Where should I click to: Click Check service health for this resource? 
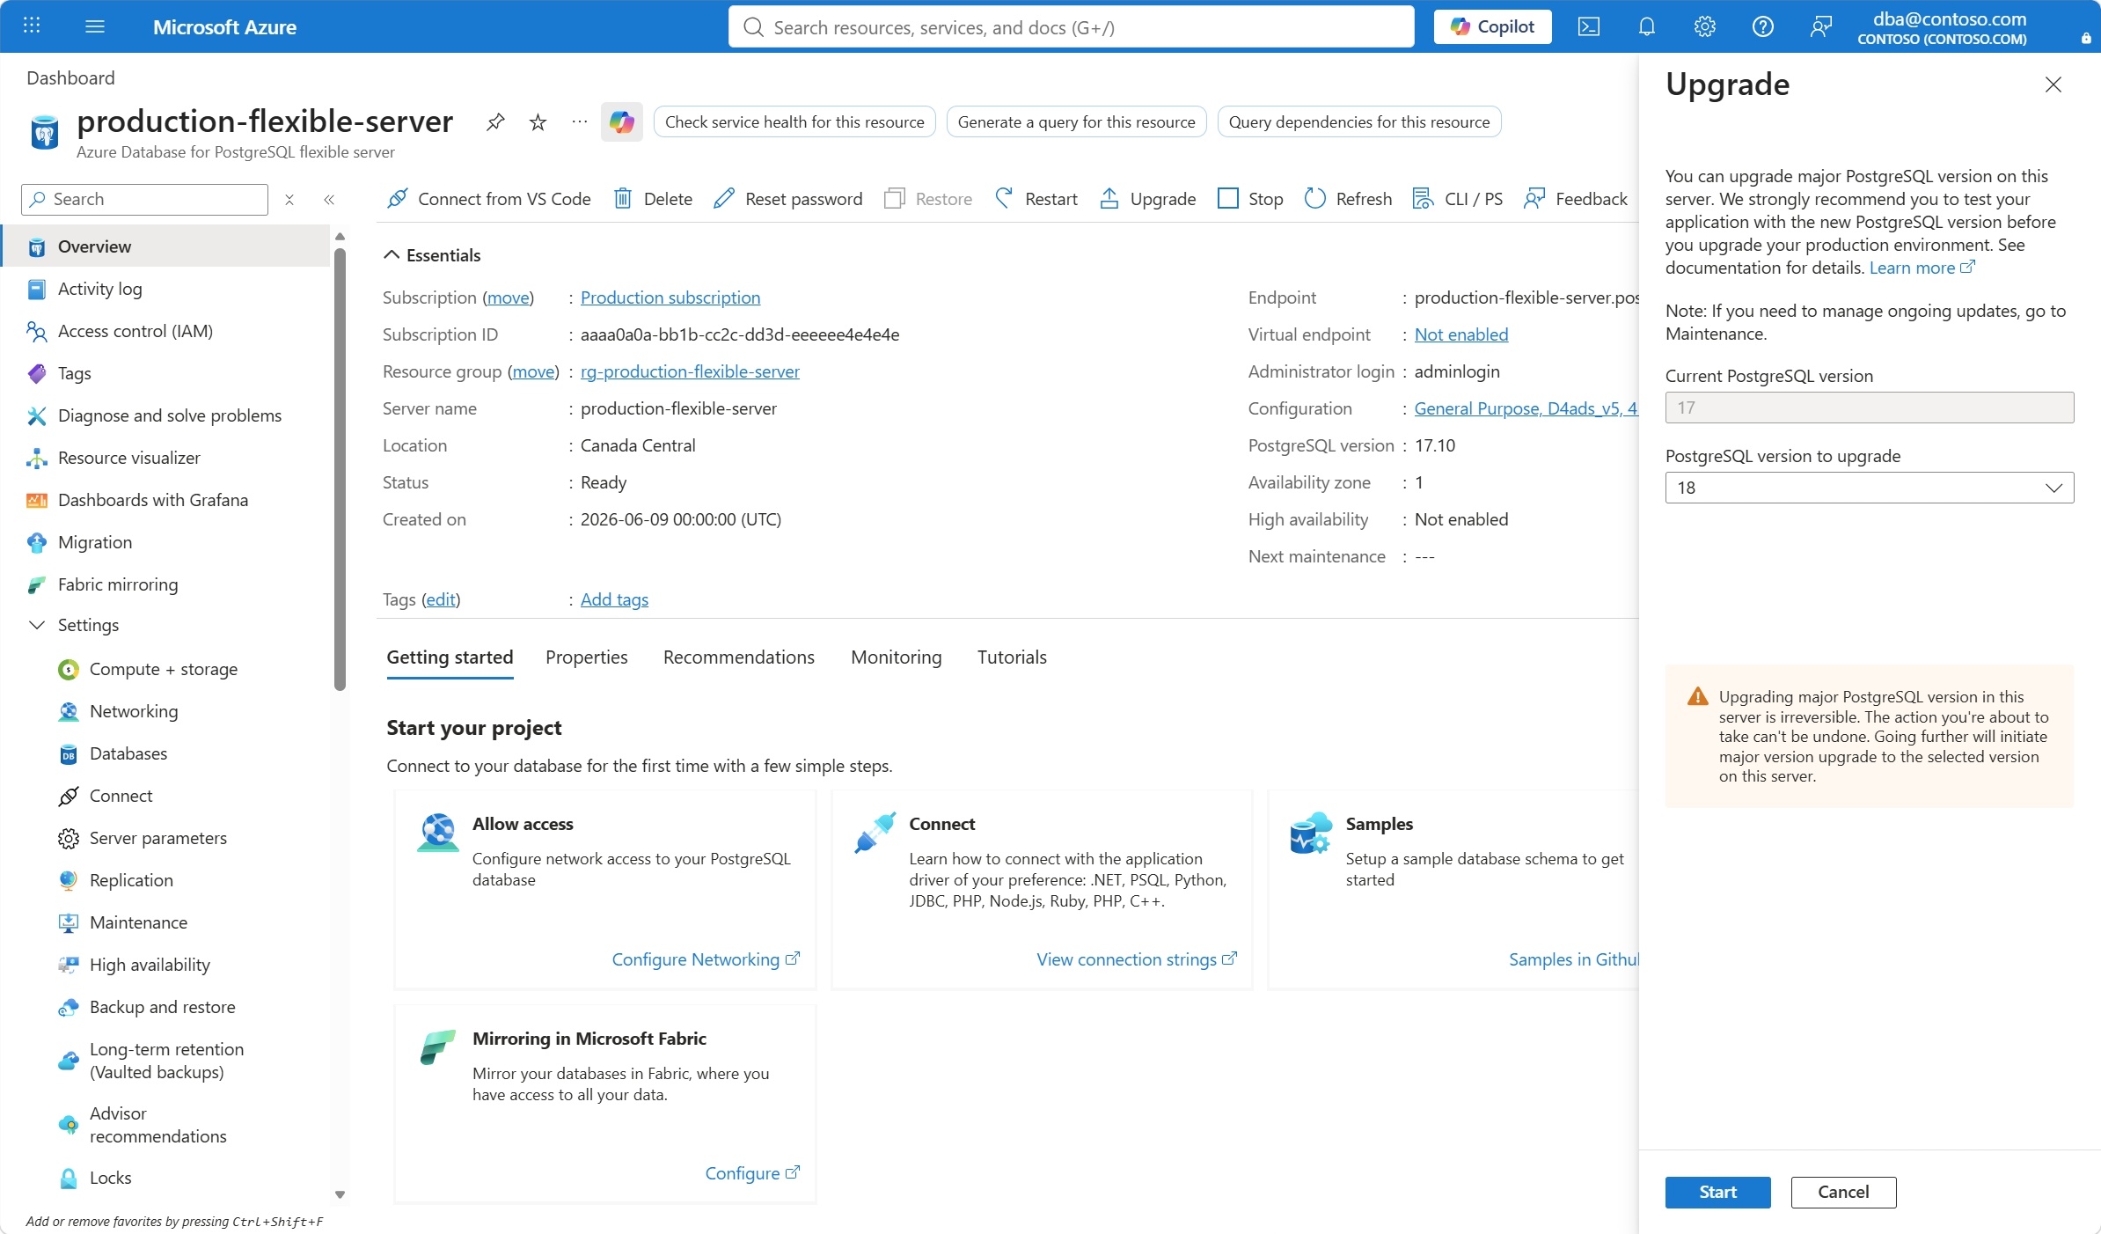(x=794, y=121)
